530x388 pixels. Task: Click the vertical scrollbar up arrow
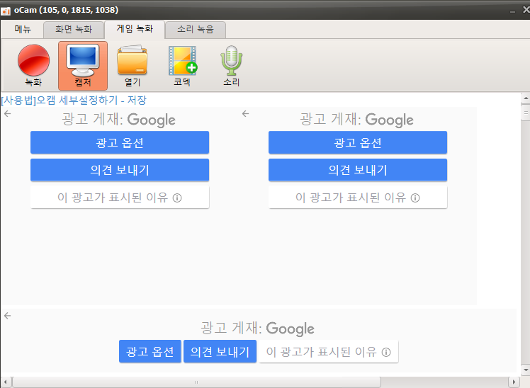pos(526,98)
